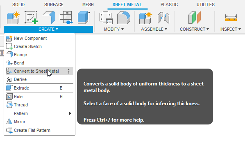Image resolution: width=245 pixels, height=152 pixels.
Task: Open the CREATE dropdown menu
Action: [x=48, y=29]
